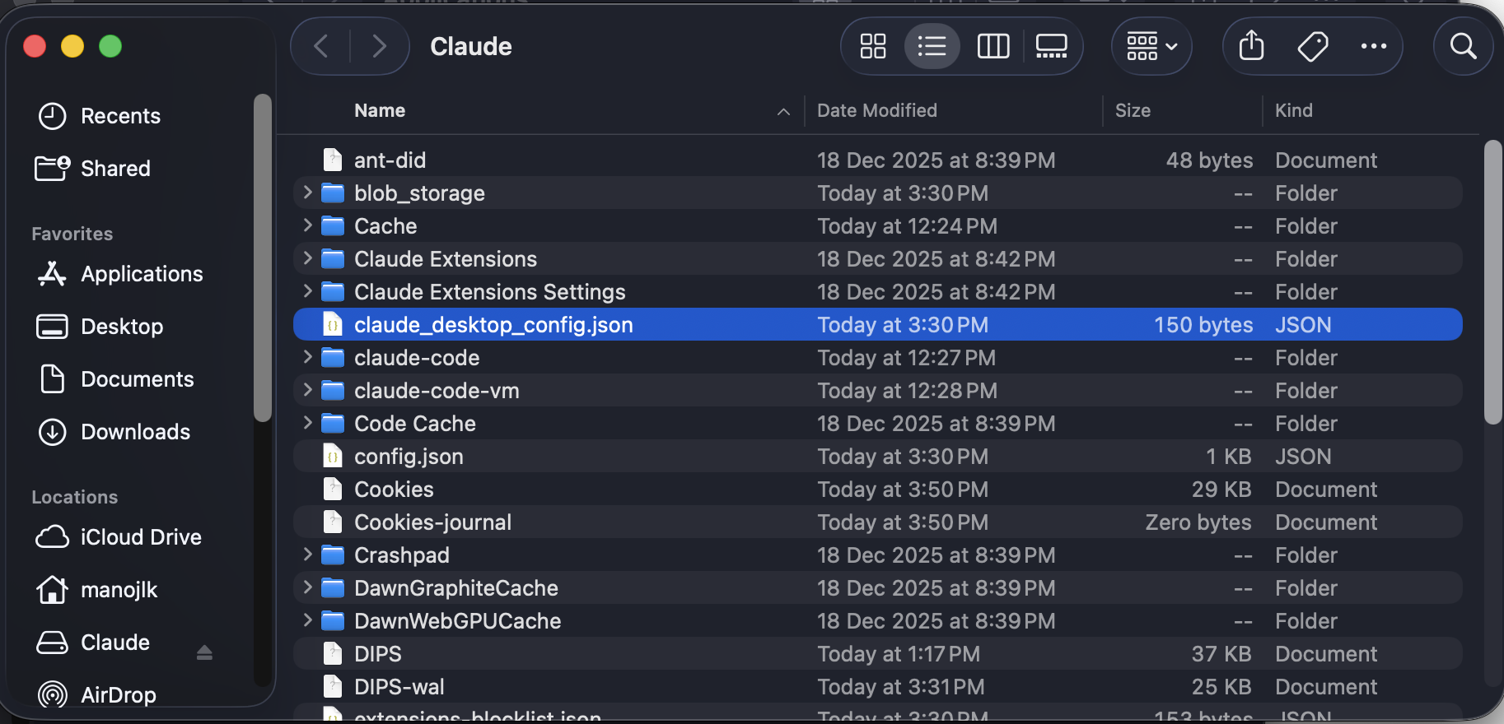Viewport: 1504px width, 724px height.
Task: Open the group-by options dropdown
Action: coord(1151,46)
